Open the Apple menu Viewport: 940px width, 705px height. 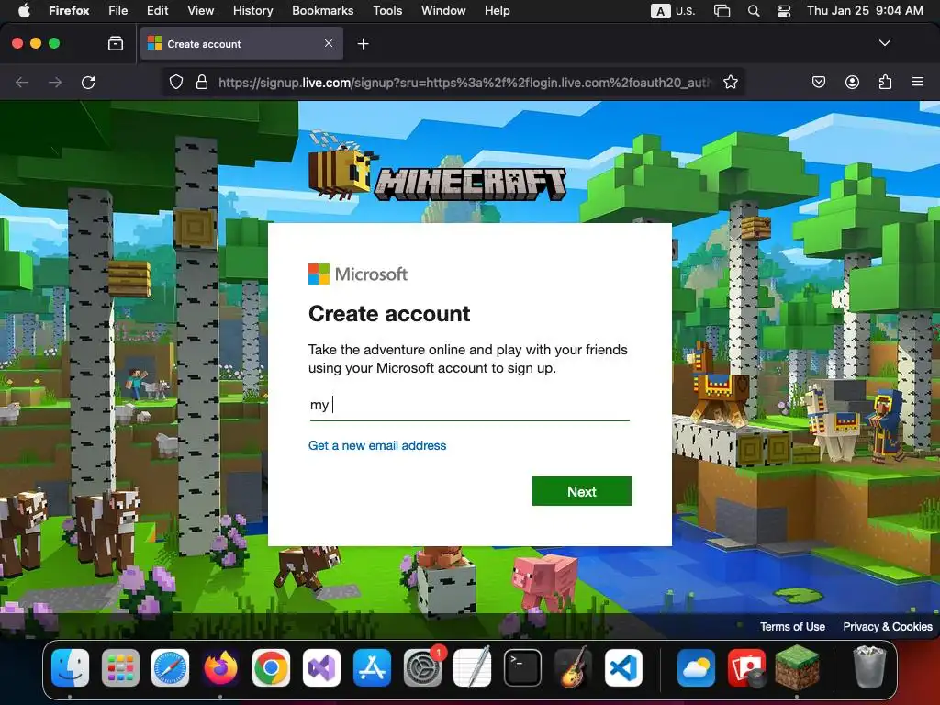click(x=24, y=10)
